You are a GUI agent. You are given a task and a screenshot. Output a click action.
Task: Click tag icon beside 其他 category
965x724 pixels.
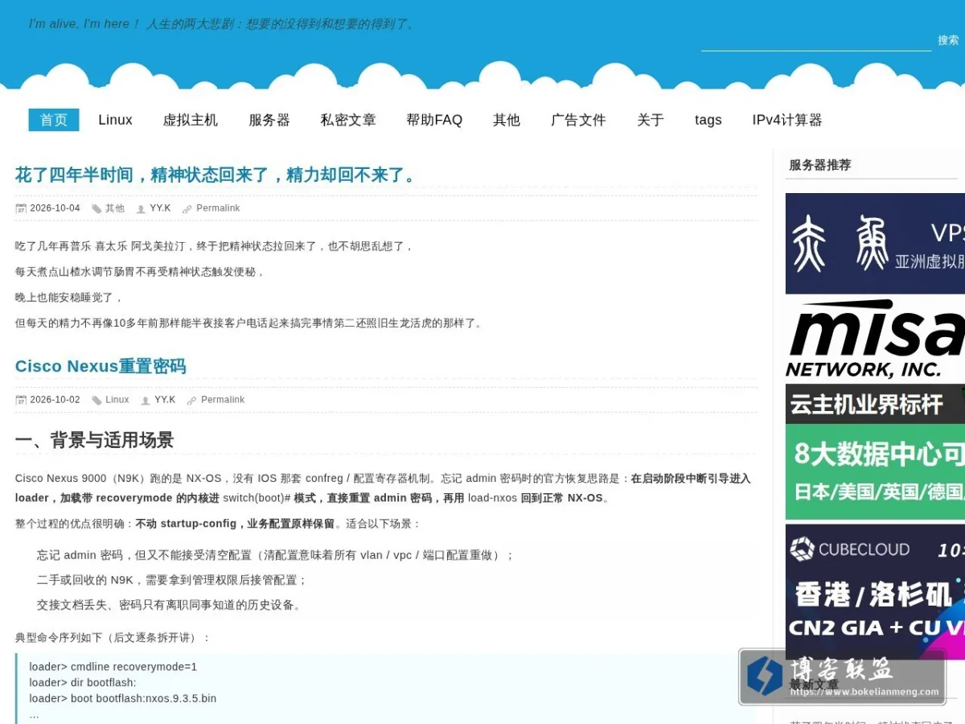pyautogui.click(x=96, y=209)
